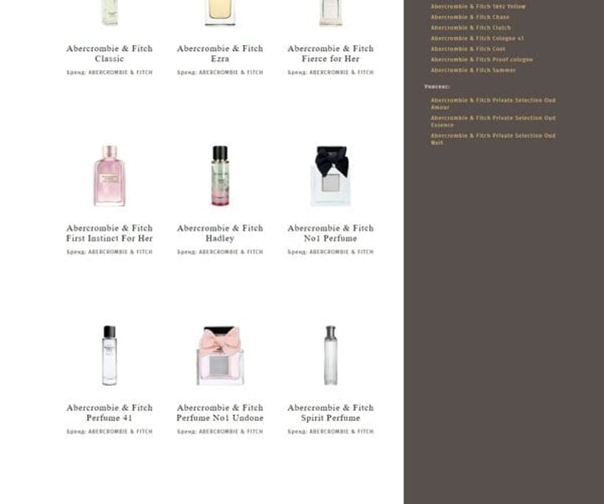Select the Abercrombie & Fitch No1 Perfume title
Screen dimensions: 604x504
(x=331, y=233)
